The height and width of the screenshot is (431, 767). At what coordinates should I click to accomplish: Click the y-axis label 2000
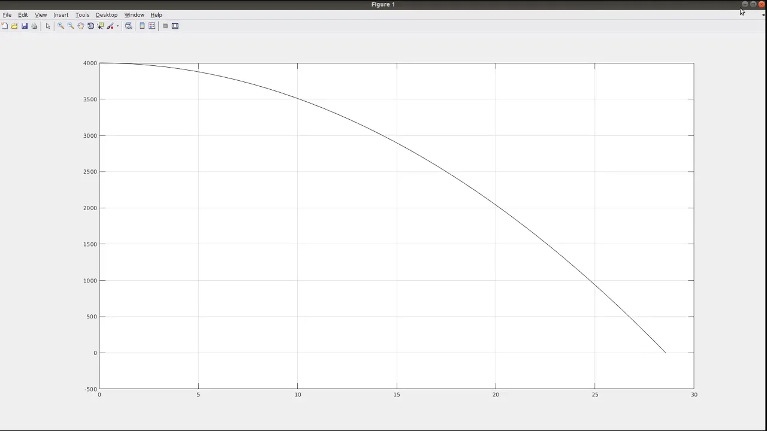pyautogui.click(x=90, y=208)
